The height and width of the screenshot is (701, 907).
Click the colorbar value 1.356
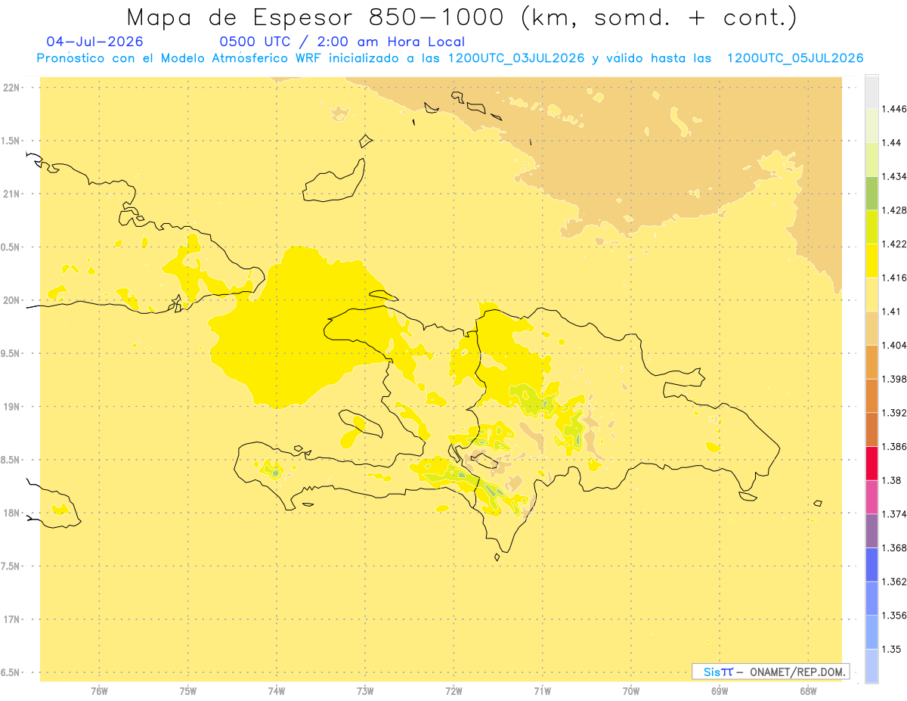[x=894, y=616]
